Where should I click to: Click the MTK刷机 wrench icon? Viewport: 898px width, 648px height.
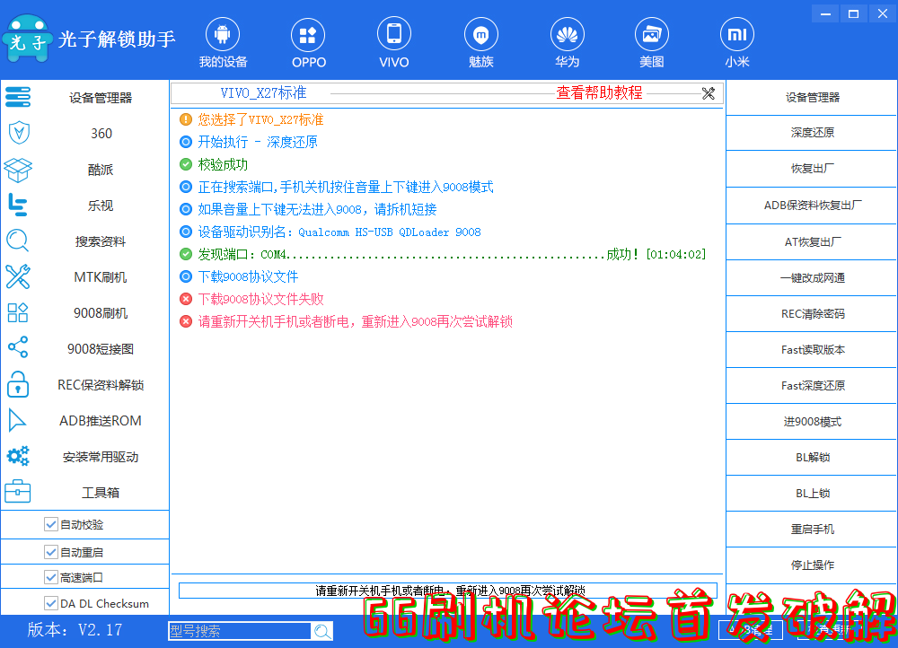(x=18, y=277)
